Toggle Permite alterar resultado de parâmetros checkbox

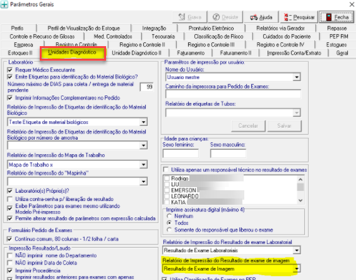[x=10, y=219]
